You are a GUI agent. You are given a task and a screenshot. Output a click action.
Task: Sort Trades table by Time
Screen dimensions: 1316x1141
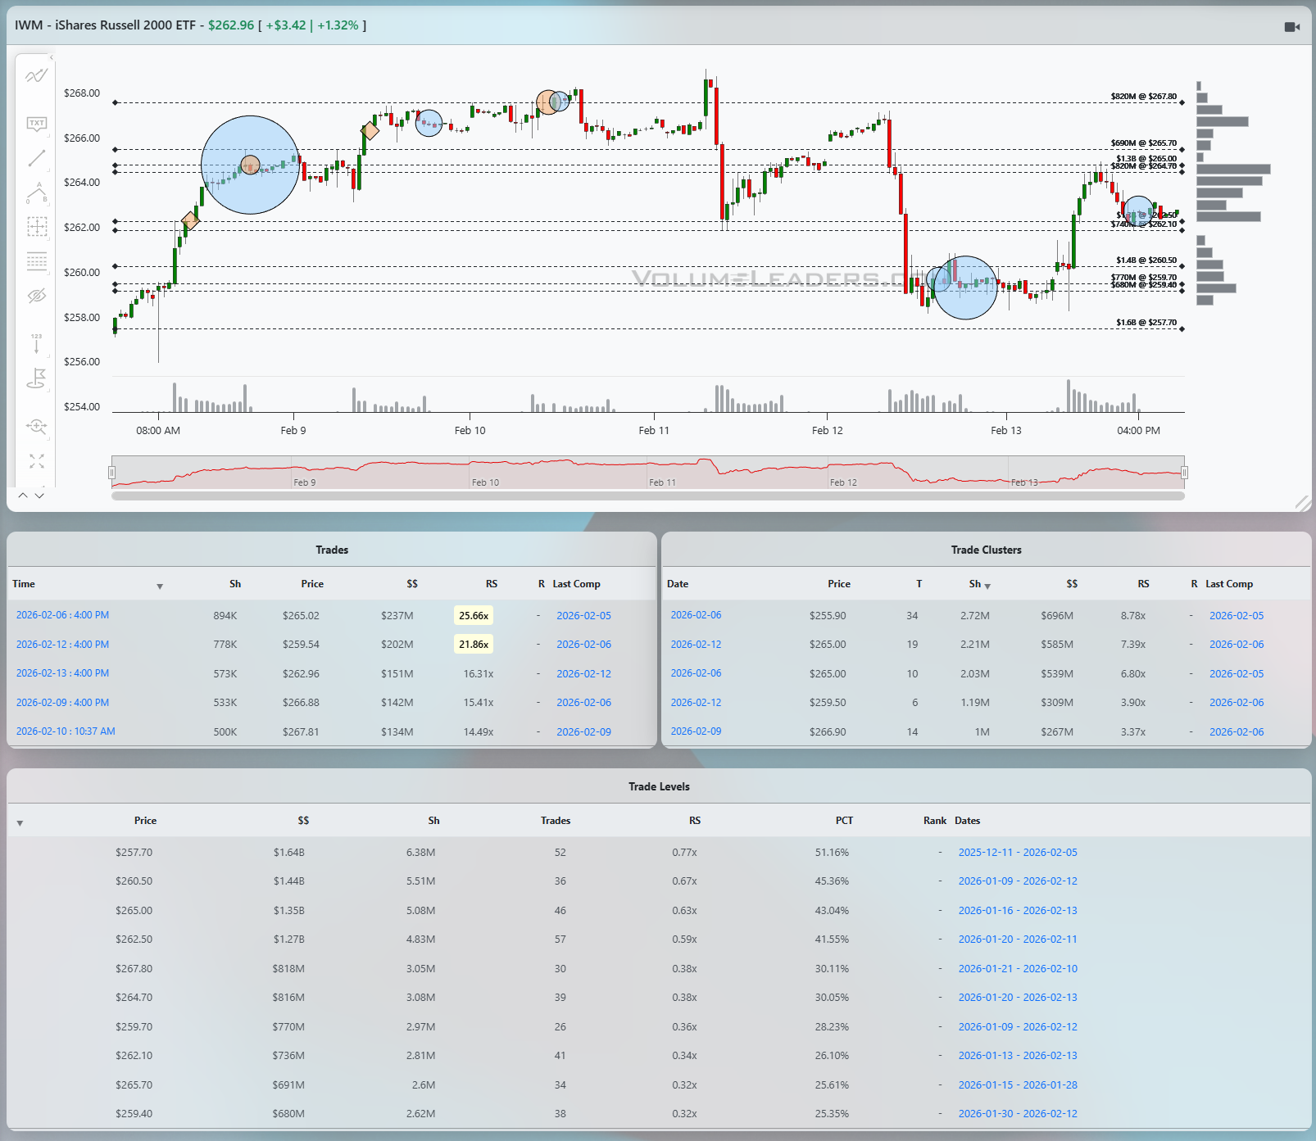click(23, 584)
